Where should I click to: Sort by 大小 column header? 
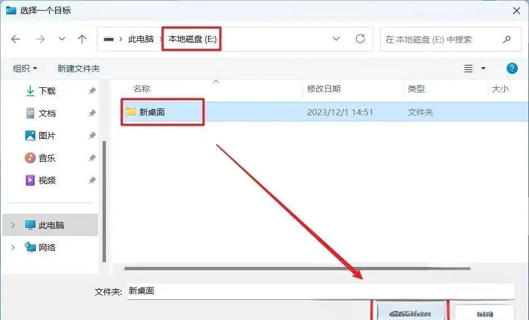pyautogui.click(x=500, y=89)
